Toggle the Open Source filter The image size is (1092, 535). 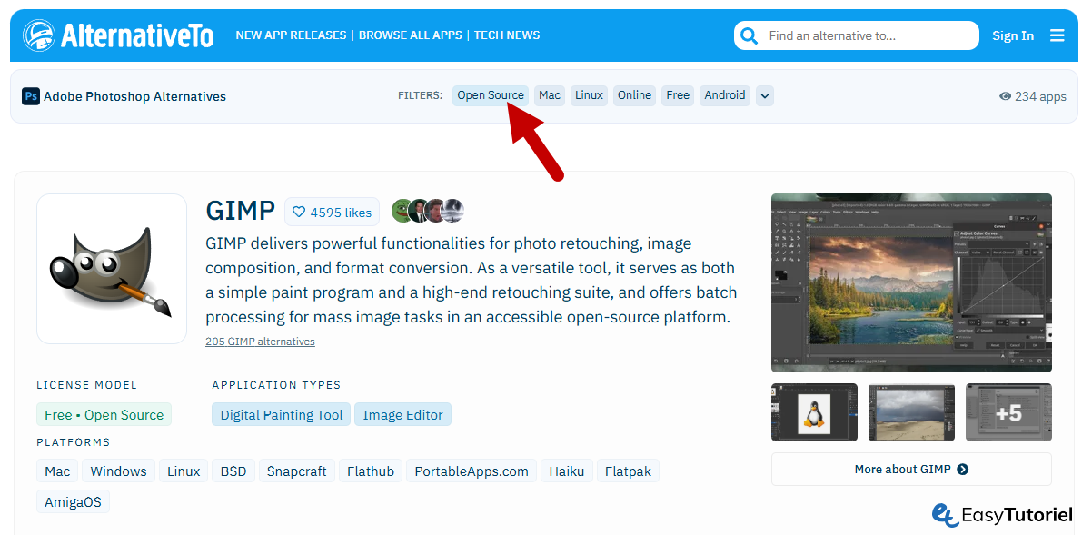pos(491,95)
